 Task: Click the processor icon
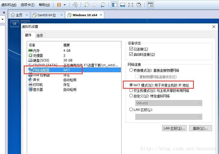(x=30, y=55)
